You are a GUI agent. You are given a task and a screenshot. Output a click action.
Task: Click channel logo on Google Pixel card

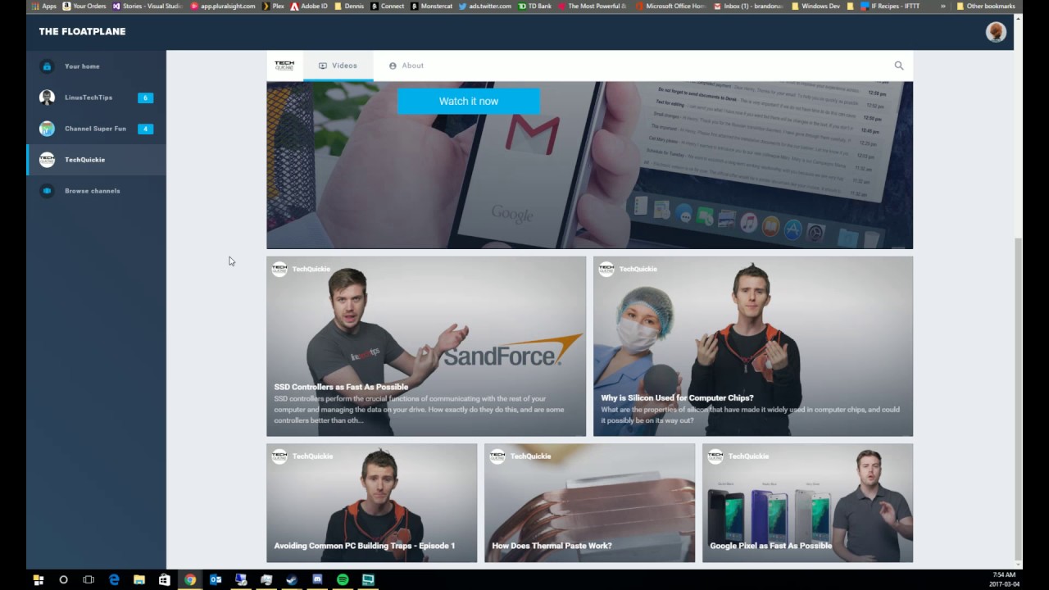(x=715, y=456)
